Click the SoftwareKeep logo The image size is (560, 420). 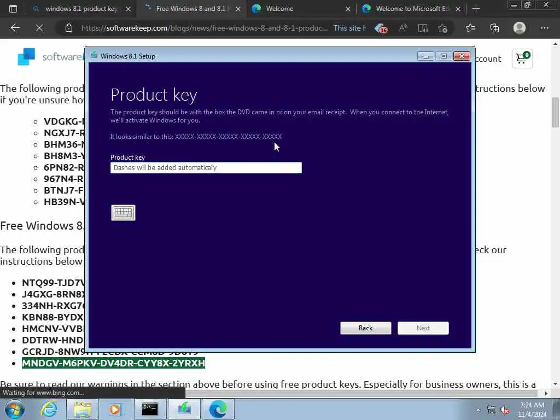tap(50, 57)
